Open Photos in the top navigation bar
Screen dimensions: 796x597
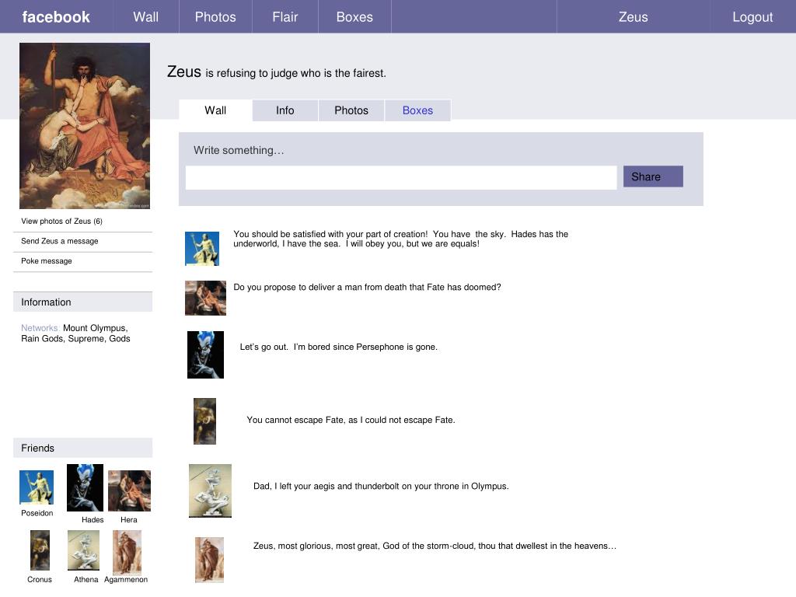[x=215, y=17]
